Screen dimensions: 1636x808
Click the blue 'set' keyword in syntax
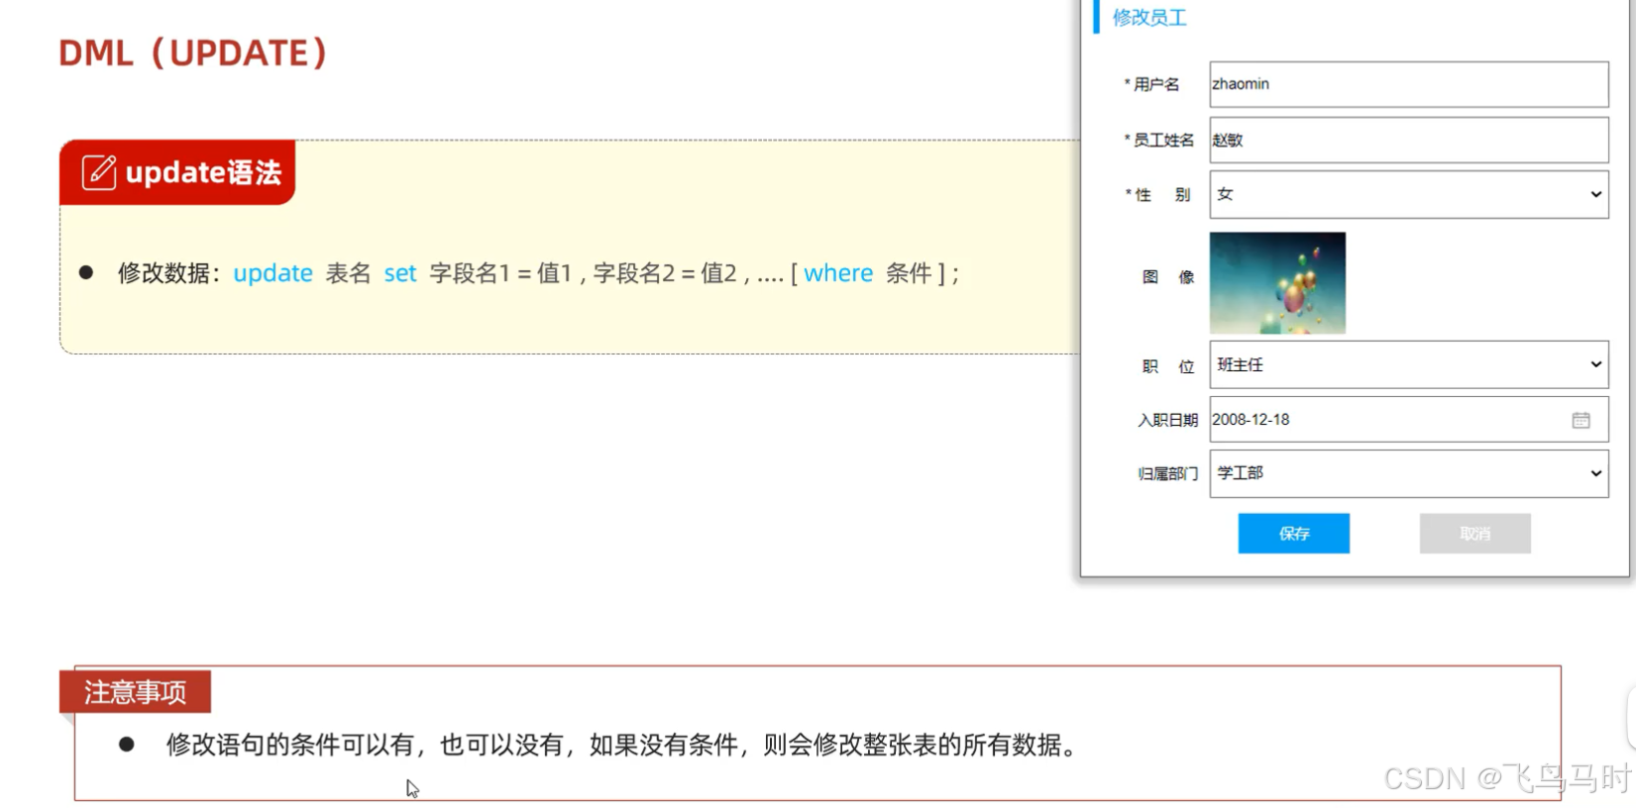point(400,273)
